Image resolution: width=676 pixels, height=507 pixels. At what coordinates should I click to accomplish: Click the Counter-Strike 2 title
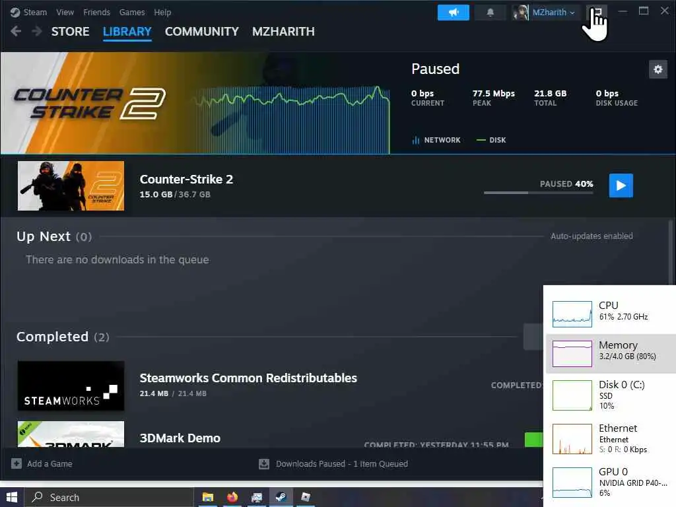[x=186, y=180]
